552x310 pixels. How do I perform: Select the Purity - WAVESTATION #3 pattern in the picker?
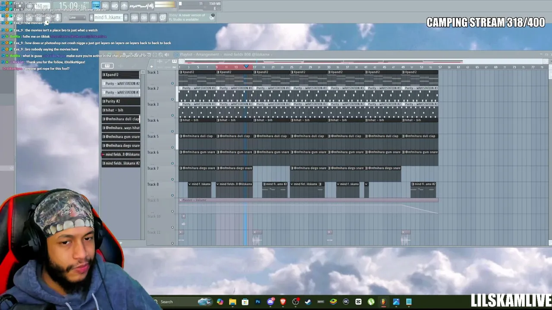click(121, 92)
